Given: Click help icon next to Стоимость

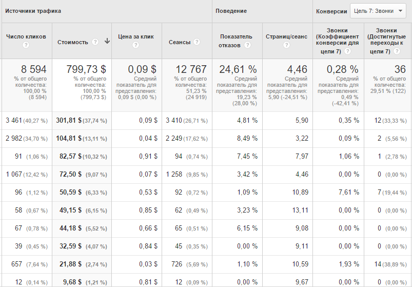Looking at the screenshot, I should click(95, 42).
